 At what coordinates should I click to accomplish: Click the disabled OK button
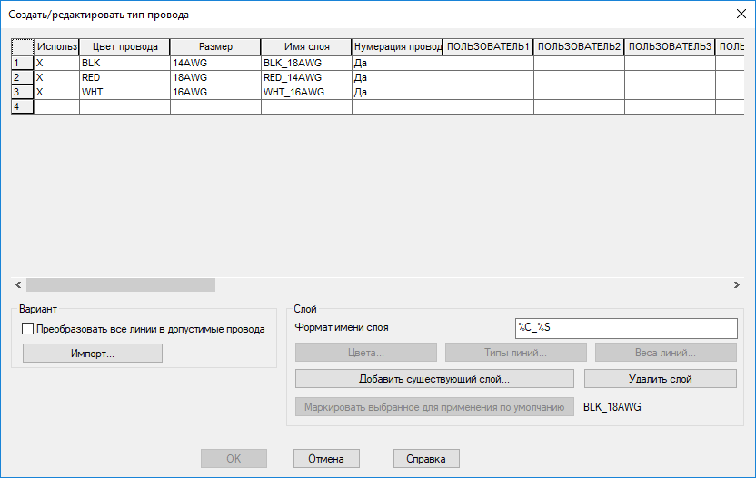click(x=234, y=459)
